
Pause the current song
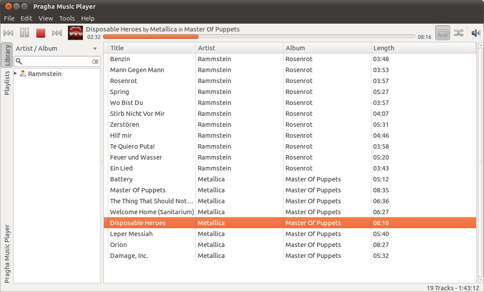pyautogui.click(x=25, y=33)
